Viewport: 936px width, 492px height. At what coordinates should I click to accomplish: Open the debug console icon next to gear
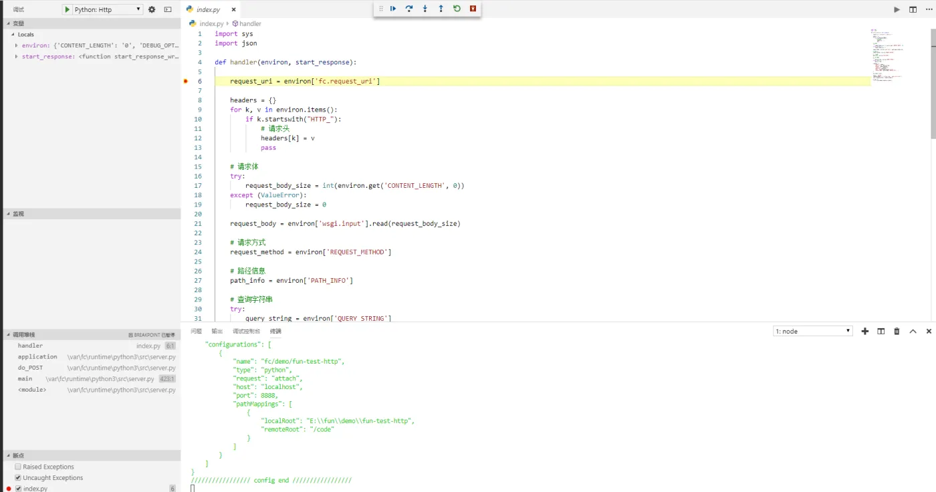[168, 9]
